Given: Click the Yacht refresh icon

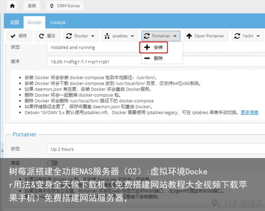Looking at the screenshot, I should pos(237,36).
